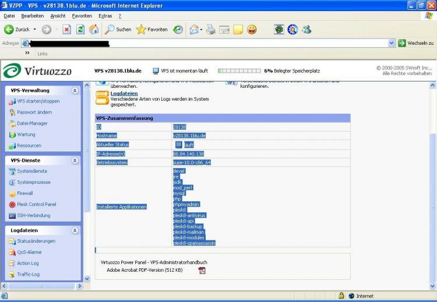This screenshot has height=302, width=437.
Task: Download PDF via Acrobat icon
Action: pos(202,270)
